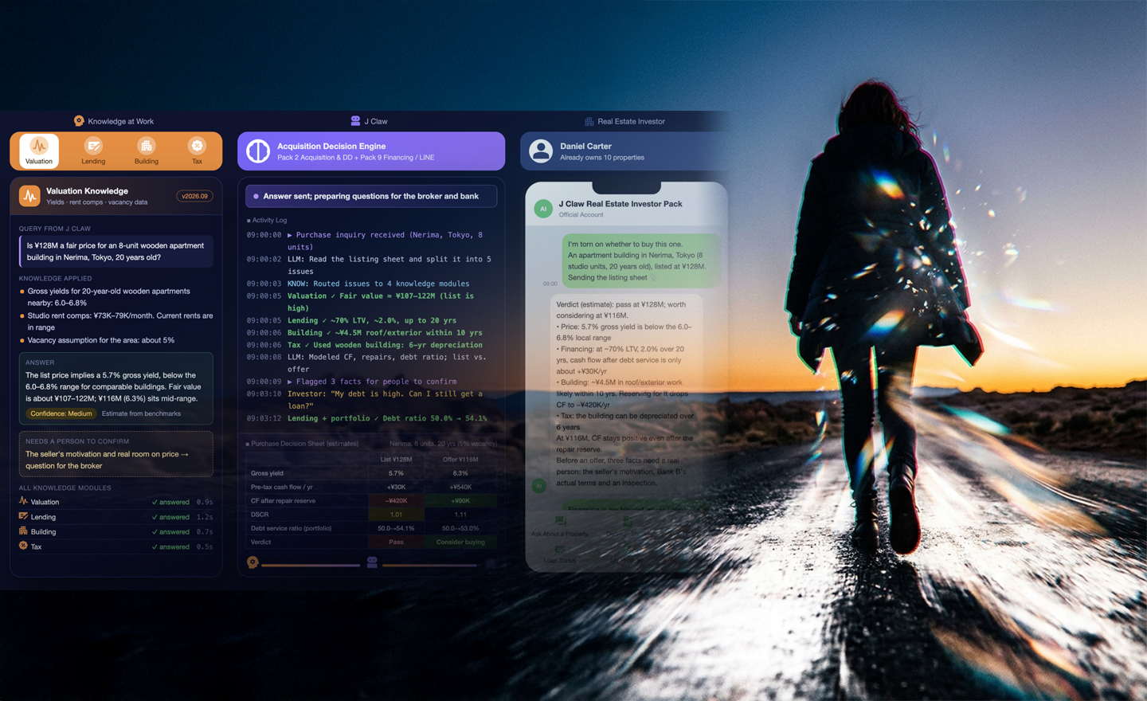This screenshot has width=1147, height=701.
Task: Click the green 'I'm torn' chat message
Action: coord(640,260)
